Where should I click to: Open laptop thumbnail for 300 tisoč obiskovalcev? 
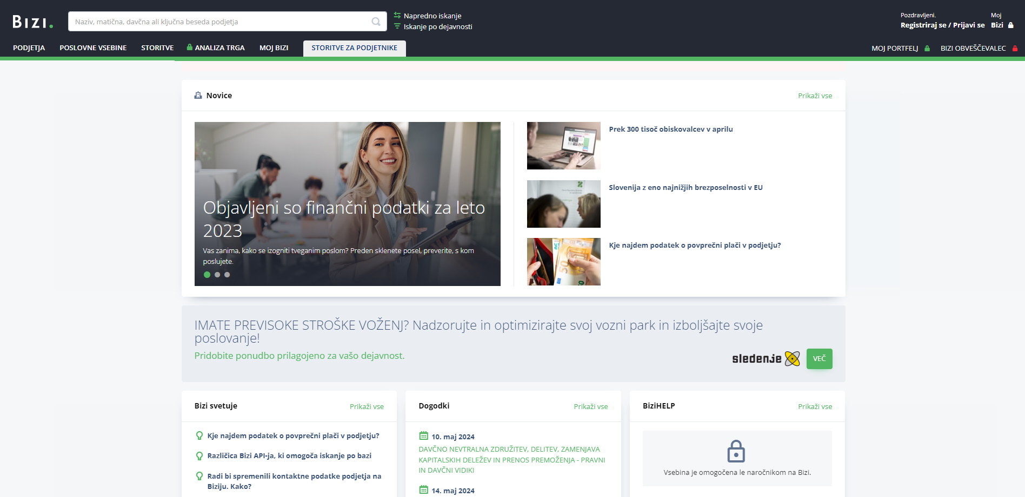[x=563, y=146]
